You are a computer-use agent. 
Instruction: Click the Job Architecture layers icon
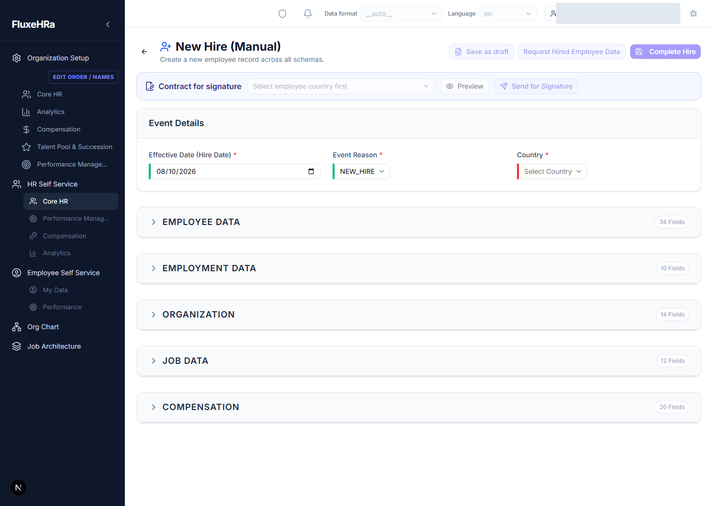[17, 346]
